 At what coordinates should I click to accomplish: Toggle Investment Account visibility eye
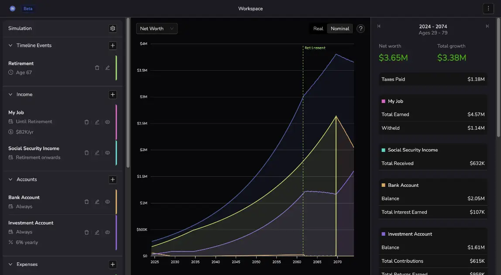coord(107,232)
